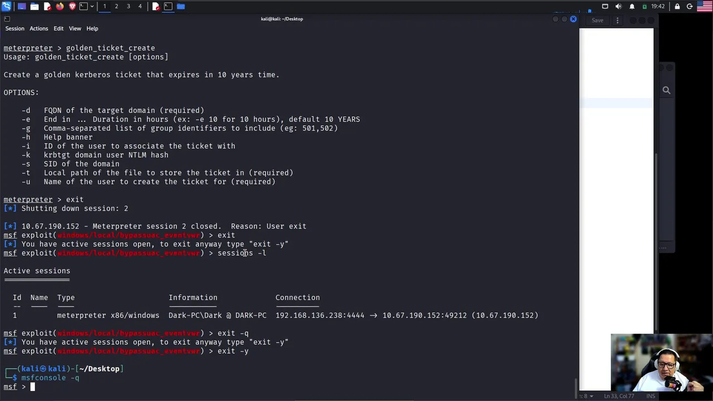
Task: Launch Brave browser from the panel
Action: click(72, 6)
